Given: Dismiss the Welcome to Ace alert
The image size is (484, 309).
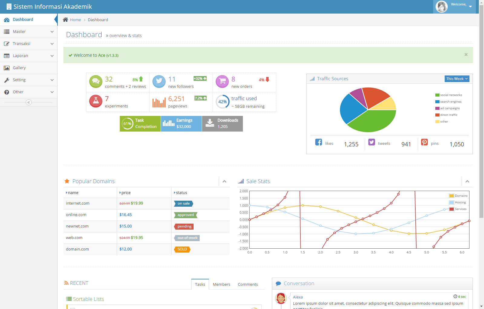Looking at the screenshot, I should coord(466,55).
